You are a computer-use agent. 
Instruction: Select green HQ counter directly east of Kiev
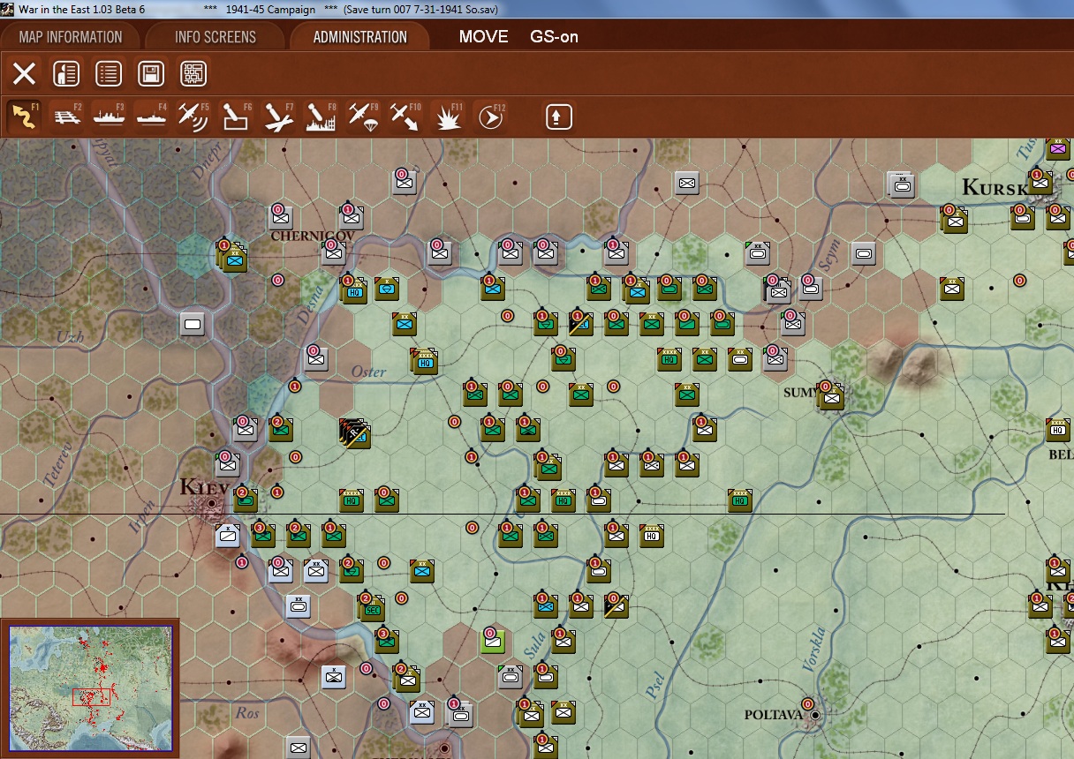pyautogui.click(x=352, y=500)
